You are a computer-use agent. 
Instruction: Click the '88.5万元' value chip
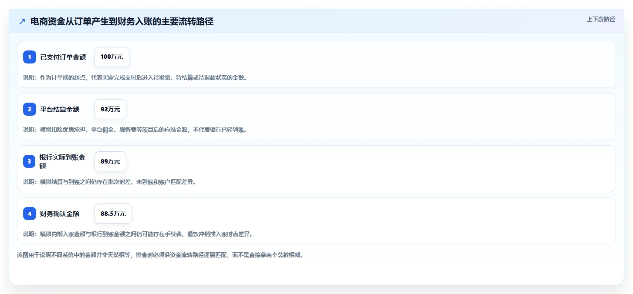(113, 214)
